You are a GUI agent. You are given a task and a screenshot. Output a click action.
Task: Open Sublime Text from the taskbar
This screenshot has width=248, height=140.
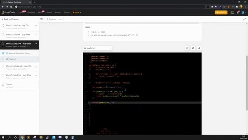click(28, 137)
